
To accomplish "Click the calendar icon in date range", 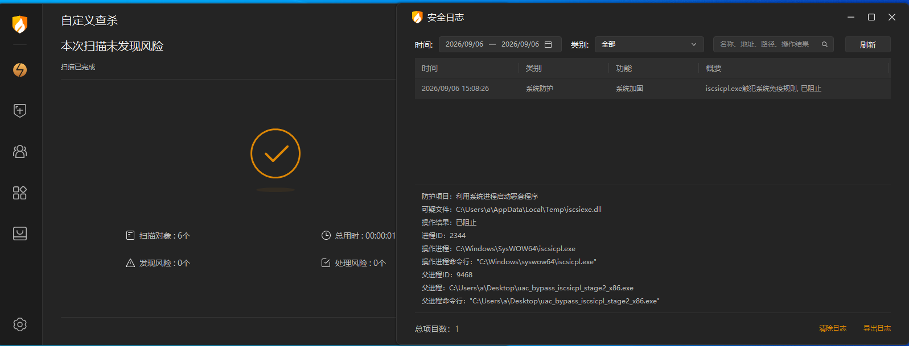I will (x=548, y=44).
